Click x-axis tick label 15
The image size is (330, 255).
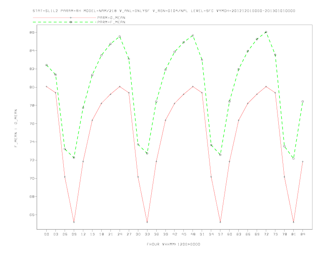[92, 234]
